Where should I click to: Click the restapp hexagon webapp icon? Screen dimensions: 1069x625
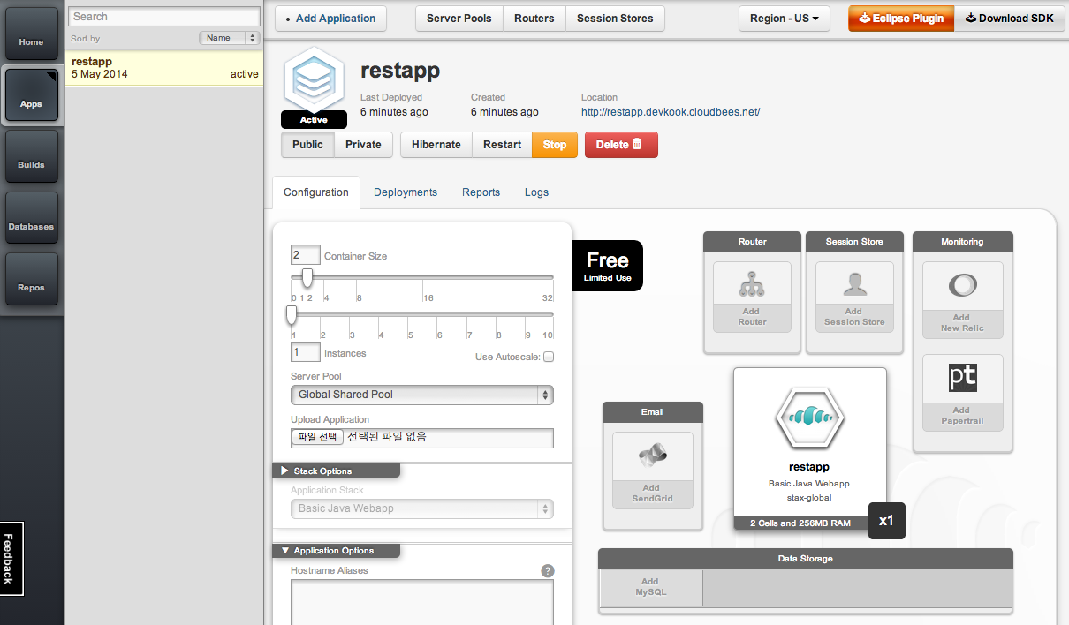pyautogui.click(x=809, y=418)
